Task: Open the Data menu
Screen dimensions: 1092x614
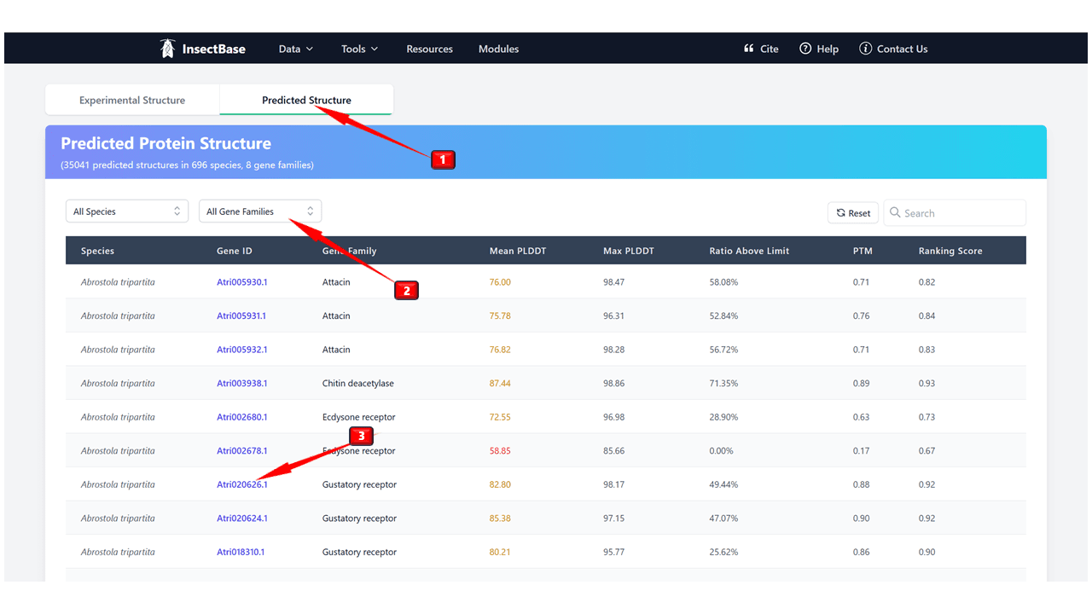Action: pos(295,49)
